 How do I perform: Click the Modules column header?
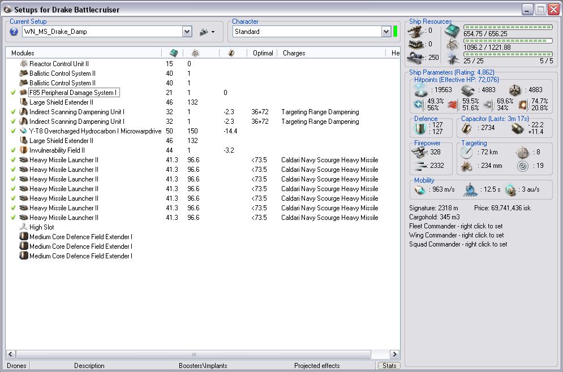[x=23, y=53]
